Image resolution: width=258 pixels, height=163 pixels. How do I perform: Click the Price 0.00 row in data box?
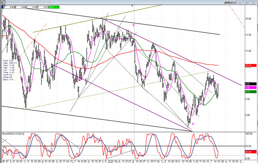[8, 61]
